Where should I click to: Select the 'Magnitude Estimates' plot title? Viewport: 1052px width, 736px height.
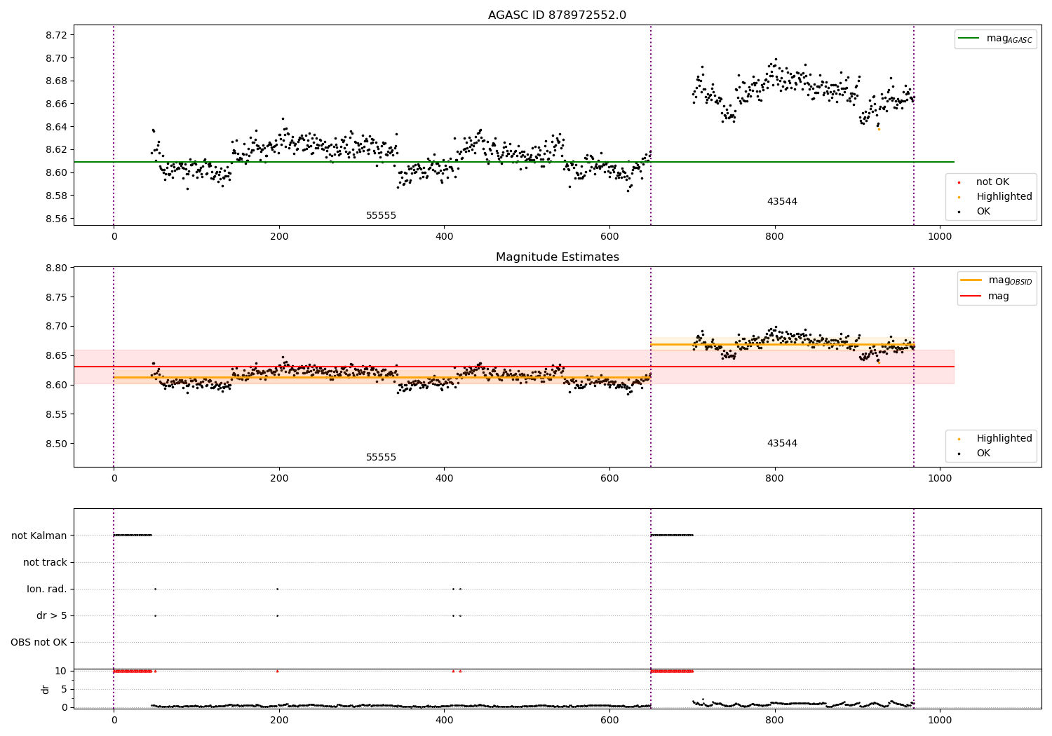click(557, 257)
